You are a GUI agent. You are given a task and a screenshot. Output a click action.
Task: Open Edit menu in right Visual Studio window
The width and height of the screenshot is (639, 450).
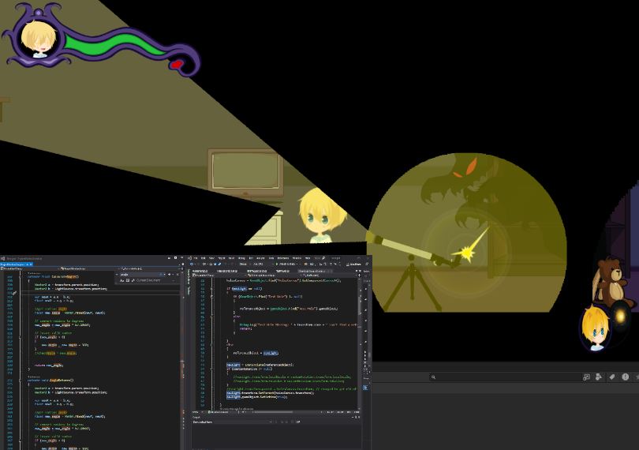click(x=204, y=258)
